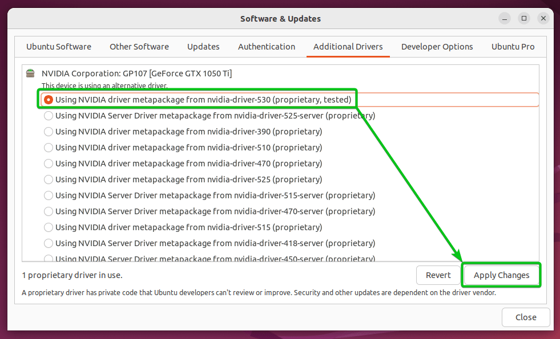560x339 pixels.
Task: Open the Developer Options tab
Action: pyautogui.click(x=437, y=47)
